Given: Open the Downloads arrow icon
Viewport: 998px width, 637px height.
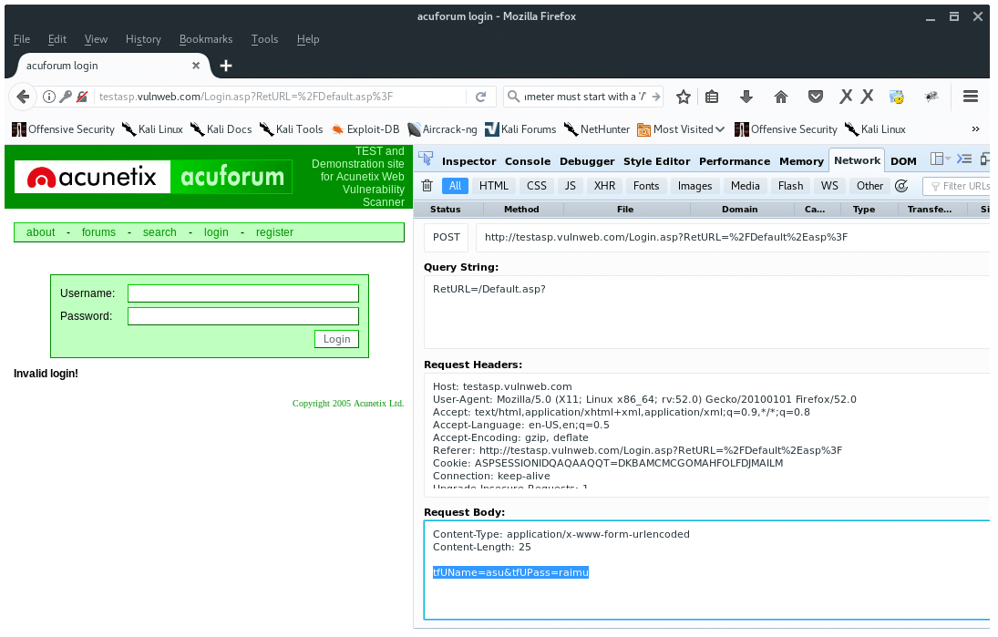Looking at the screenshot, I should point(746,97).
